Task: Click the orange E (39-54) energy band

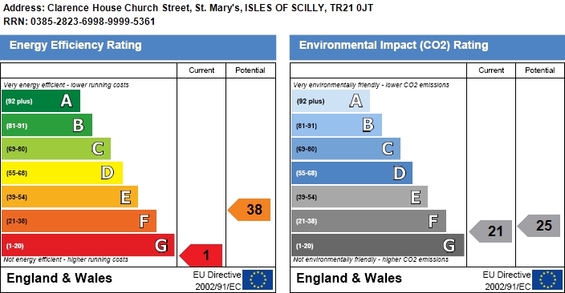Action: click(70, 197)
